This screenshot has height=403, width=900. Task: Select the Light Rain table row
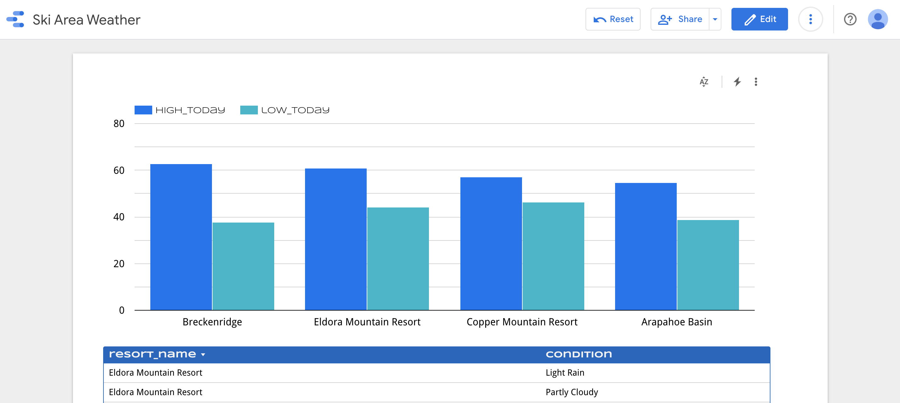pyautogui.click(x=436, y=373)
